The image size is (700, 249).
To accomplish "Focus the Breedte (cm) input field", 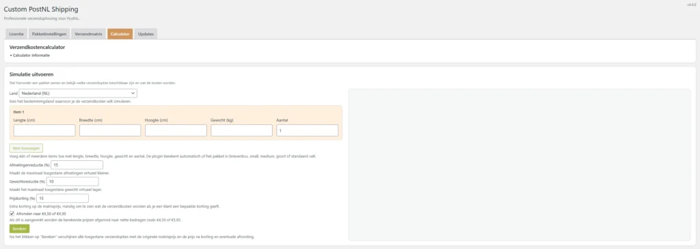I will tap(110, 130).
